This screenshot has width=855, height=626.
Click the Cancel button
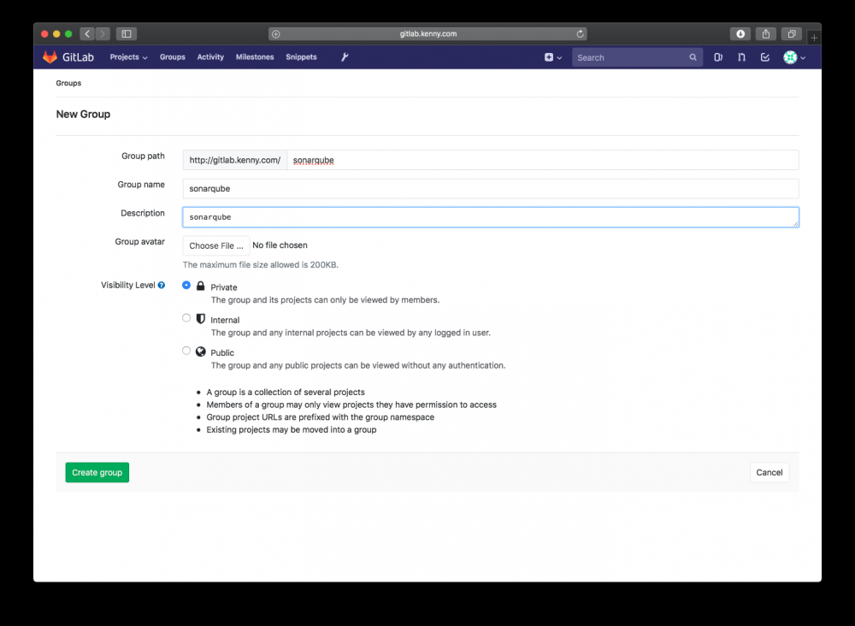pyautogui.click(x=769, y=473)
